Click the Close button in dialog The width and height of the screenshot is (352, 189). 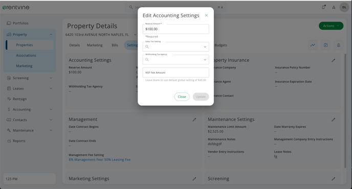(x=182, y=97)
